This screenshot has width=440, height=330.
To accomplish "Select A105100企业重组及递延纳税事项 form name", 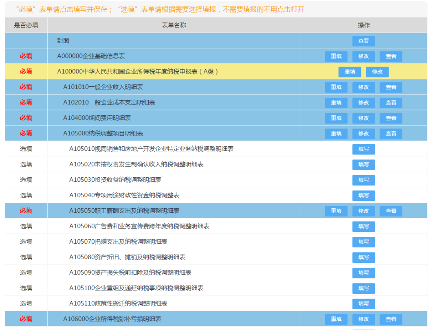I will coord(136,288).
